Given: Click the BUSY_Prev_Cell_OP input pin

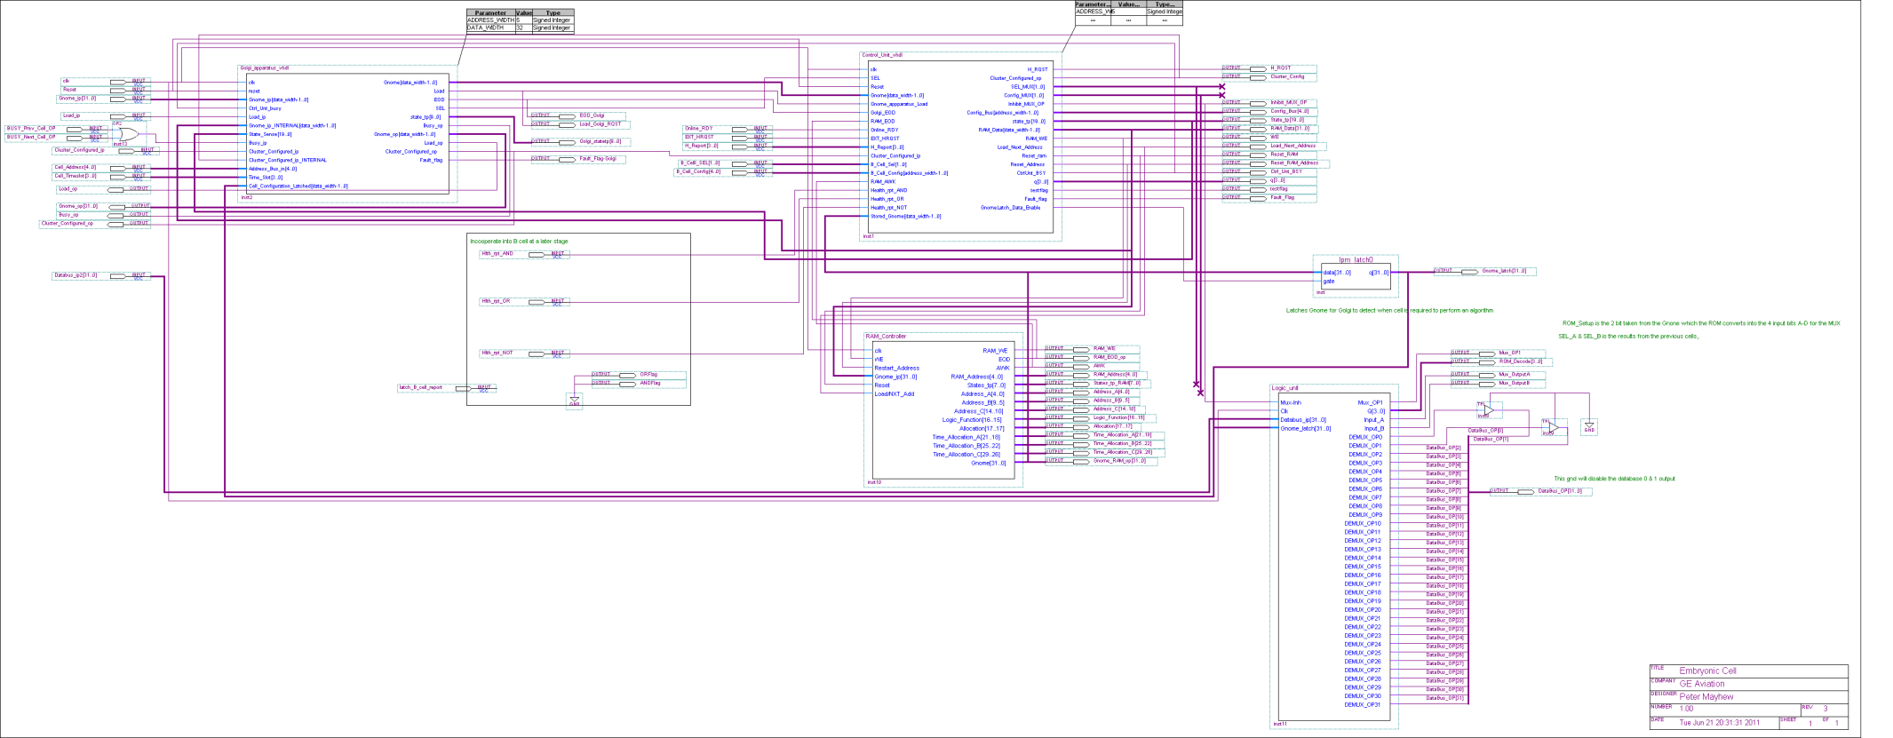Looking at the screenshot, I should tap(75, 129).
